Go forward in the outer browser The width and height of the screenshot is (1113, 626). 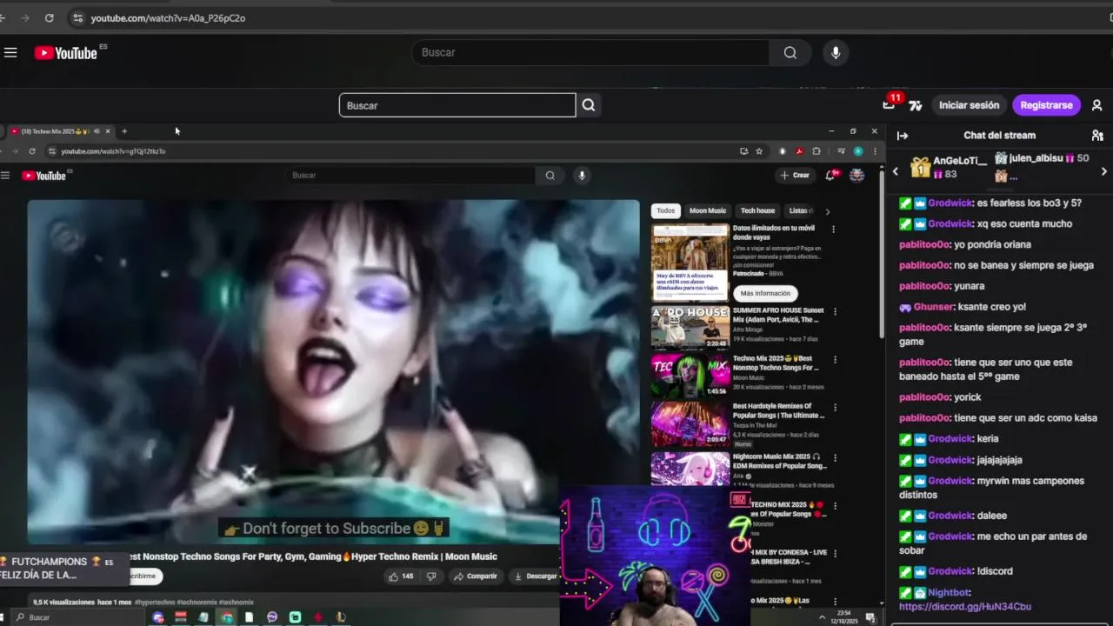tap(23, 17)
